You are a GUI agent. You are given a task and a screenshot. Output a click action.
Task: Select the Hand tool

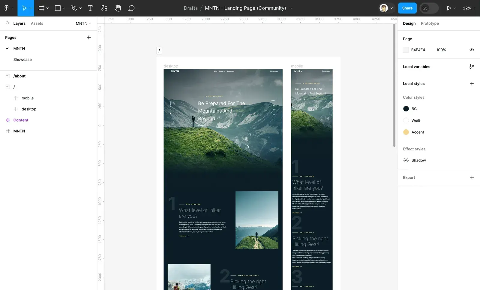click(x=118, y=8)
